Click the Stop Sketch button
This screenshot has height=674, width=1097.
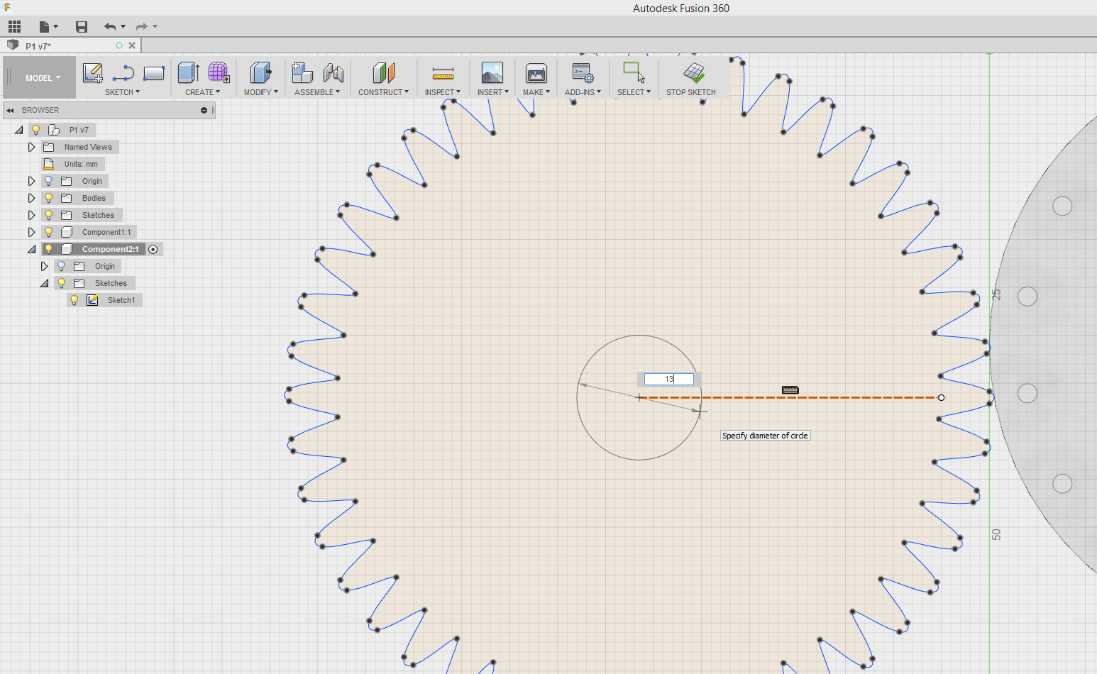(x=691, y=79)
